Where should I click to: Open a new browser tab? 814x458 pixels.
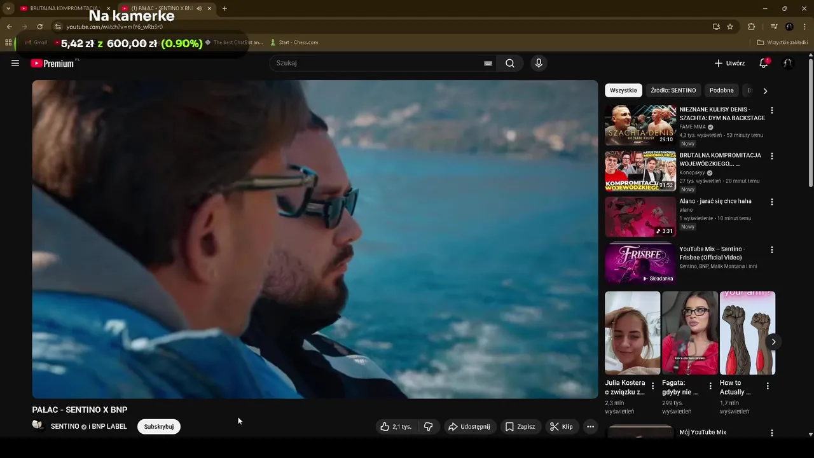[x=224, y=8]
